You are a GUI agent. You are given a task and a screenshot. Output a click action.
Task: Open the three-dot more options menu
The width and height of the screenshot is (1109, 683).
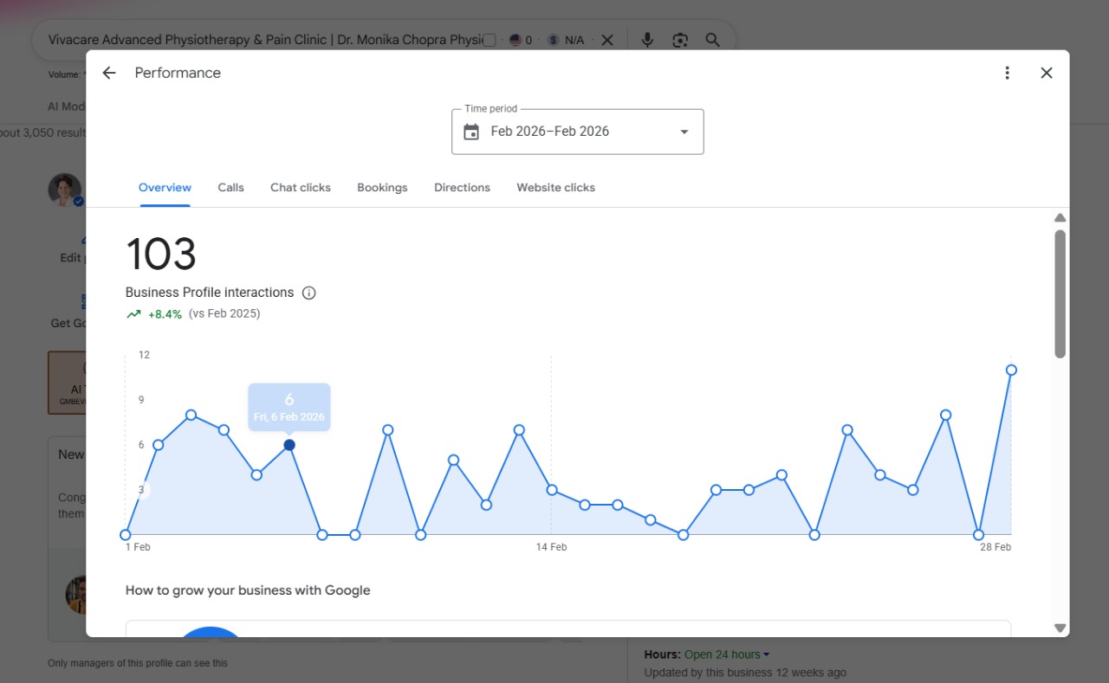click(x=1007, y=73)
